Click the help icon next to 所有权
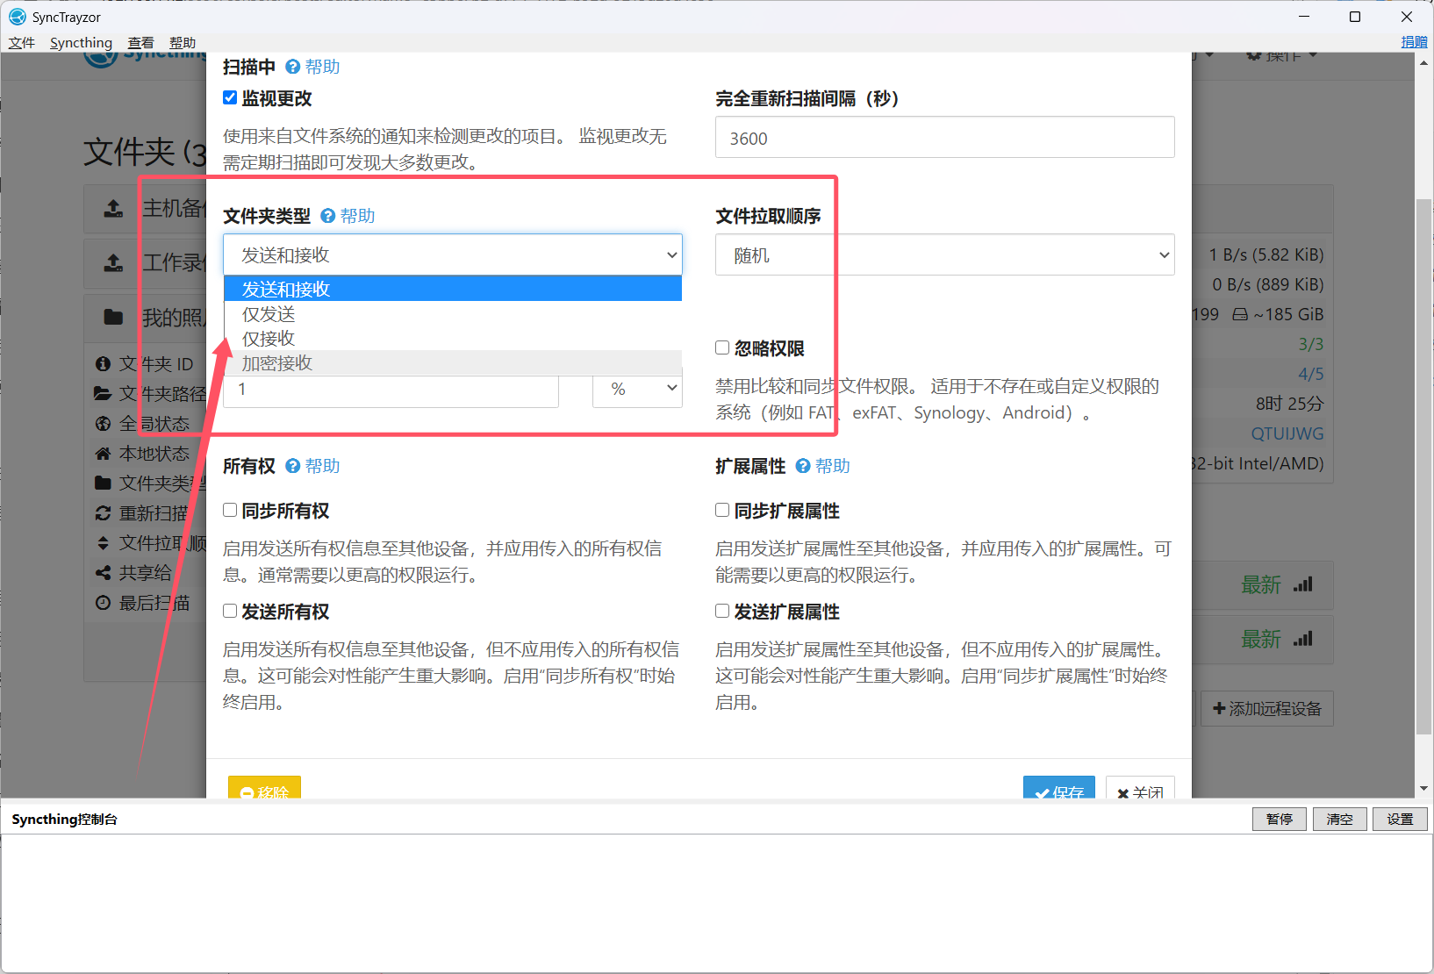This screenshot has width=1434, height=974. (293, 466)
